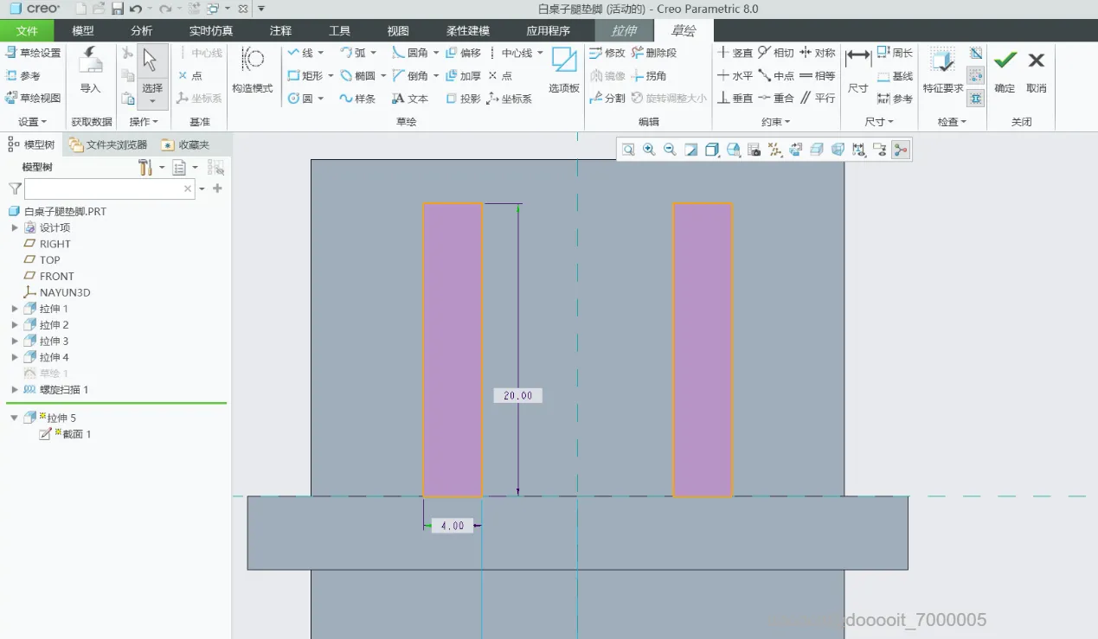Screen dimensions: 1098x639
Task: Click the 取消 X icon
Action: coord(1036,61)
